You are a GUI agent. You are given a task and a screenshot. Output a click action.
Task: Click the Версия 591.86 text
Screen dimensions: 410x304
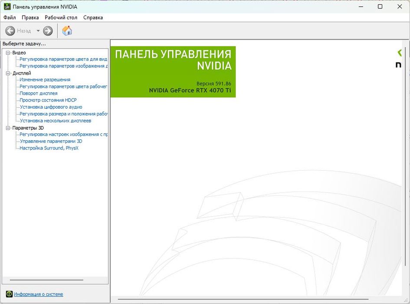(213, 83)
